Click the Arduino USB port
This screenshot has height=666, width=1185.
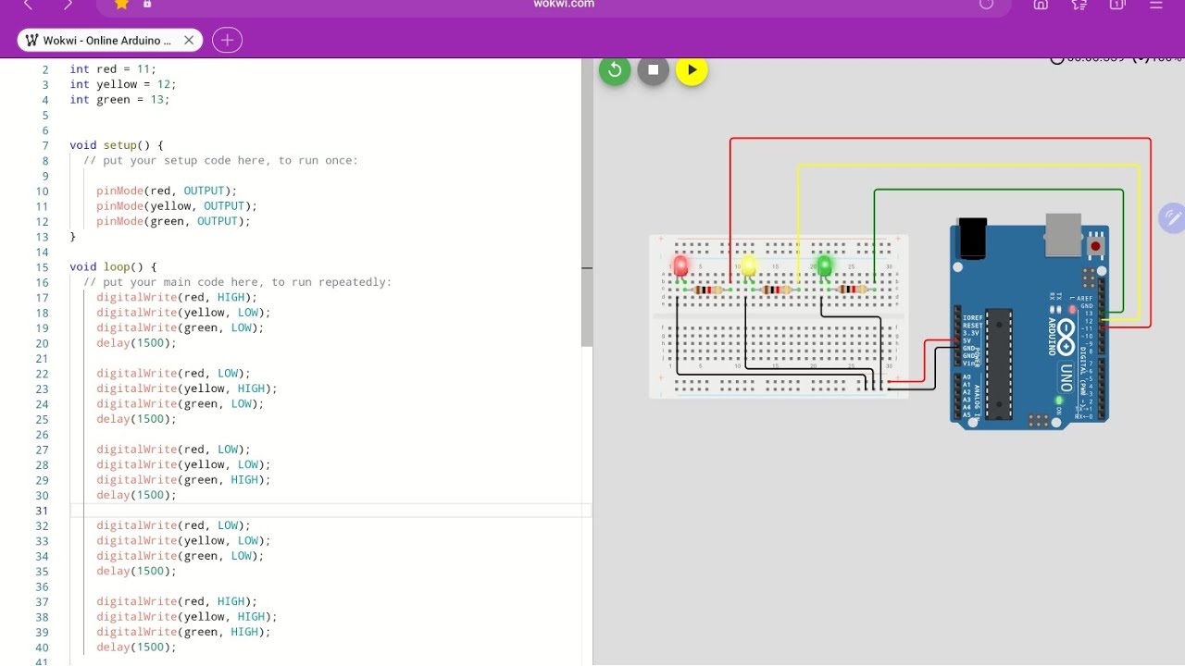pos(1064,234)
